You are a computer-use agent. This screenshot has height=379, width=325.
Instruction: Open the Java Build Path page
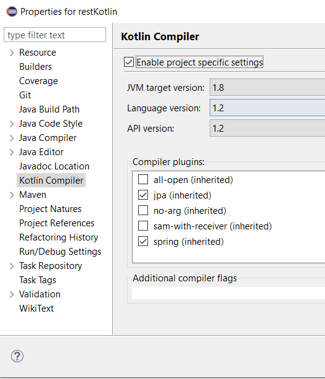click(49, 109)
